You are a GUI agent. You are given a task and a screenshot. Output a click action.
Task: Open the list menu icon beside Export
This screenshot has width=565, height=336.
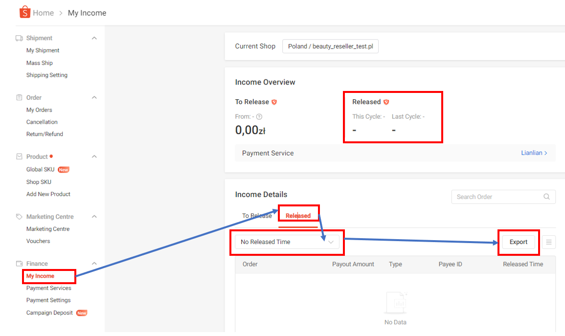pos(549,242)
